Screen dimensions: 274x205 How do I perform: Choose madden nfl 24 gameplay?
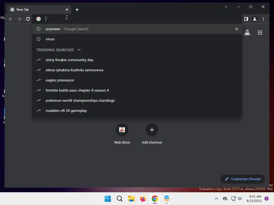click(x=137, y=111)
